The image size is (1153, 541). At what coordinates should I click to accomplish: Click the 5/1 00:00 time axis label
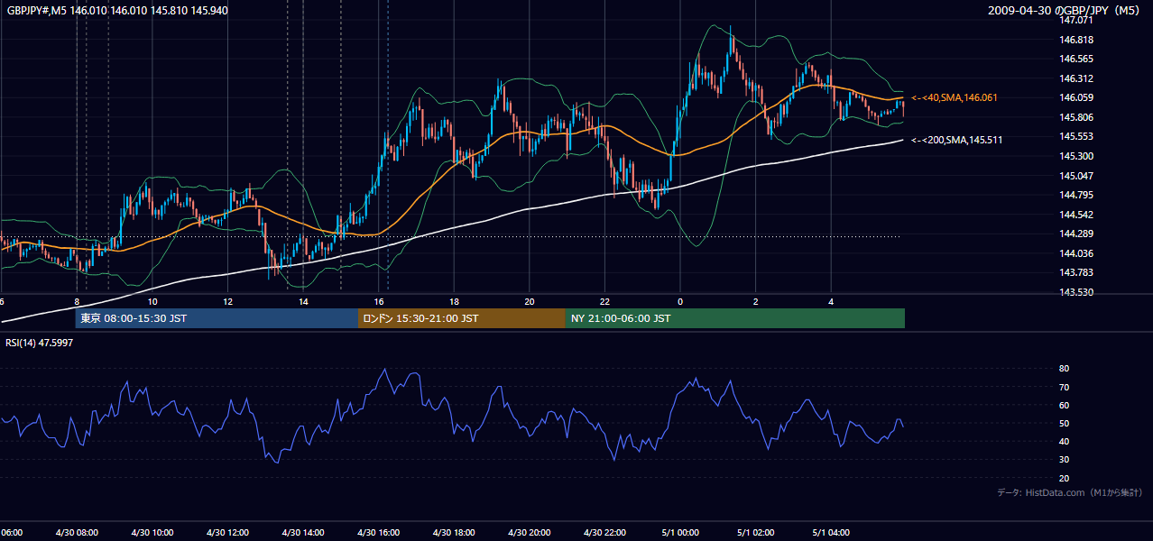tap(680, 533)
